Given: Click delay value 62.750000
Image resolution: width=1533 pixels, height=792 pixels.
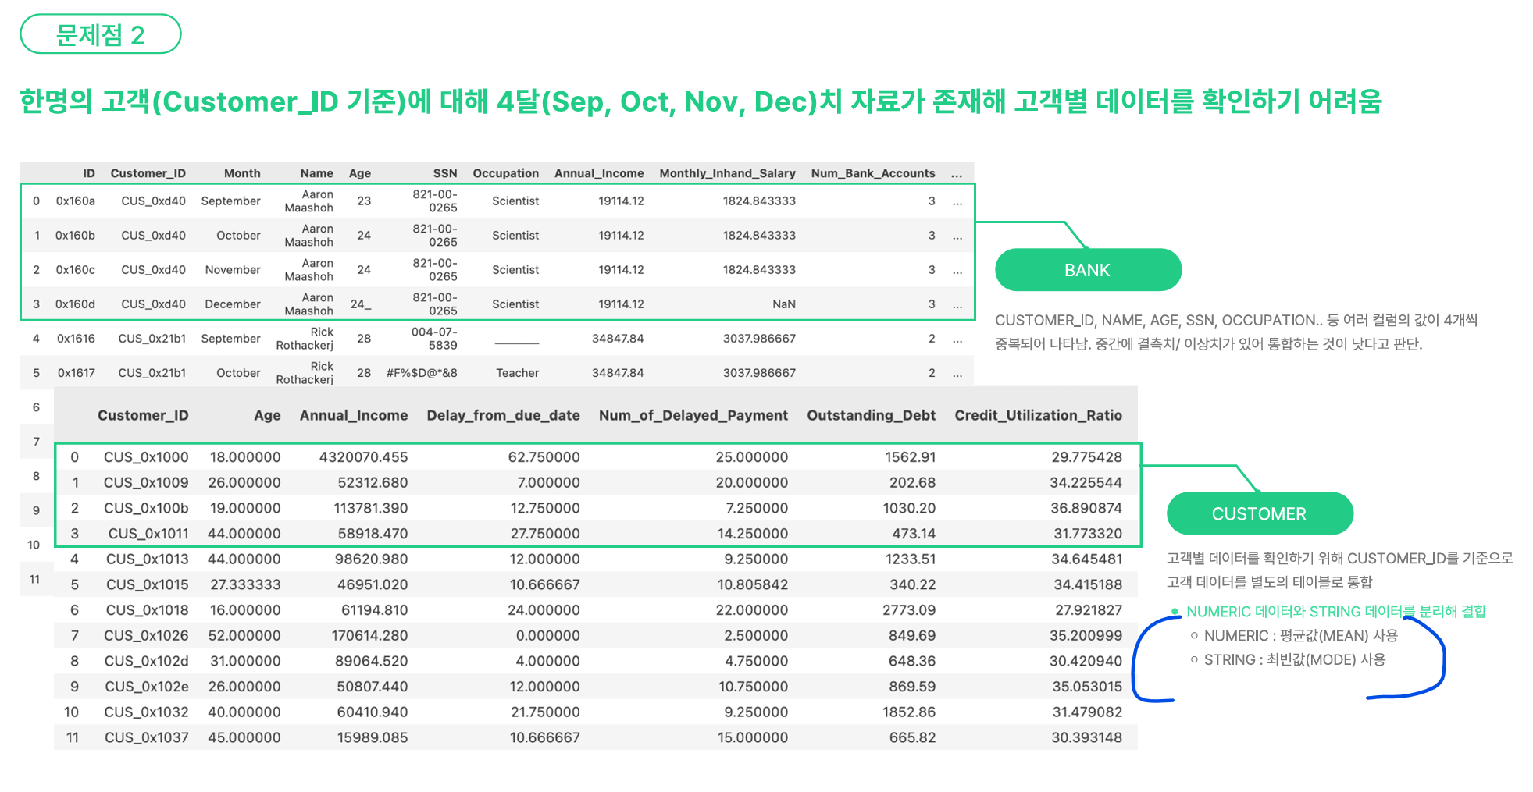Looking at the screenshot, I should point(544,456).
